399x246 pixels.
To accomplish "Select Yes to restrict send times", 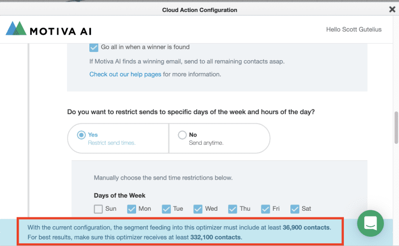I will 81,135.
